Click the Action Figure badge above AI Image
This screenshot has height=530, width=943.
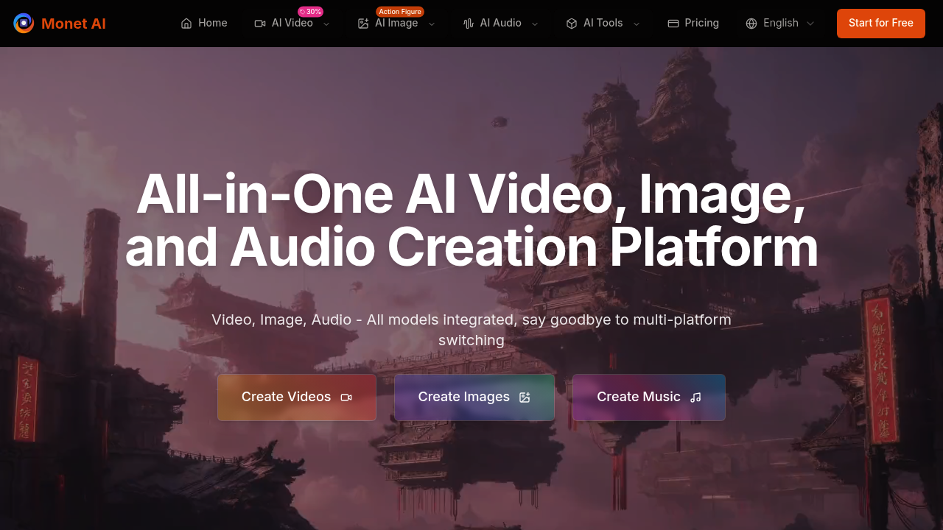pos(399,11)
